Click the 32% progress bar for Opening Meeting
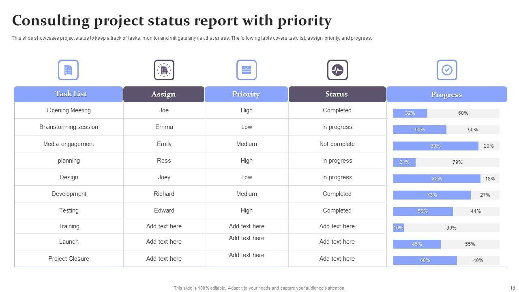 point(410,113)
